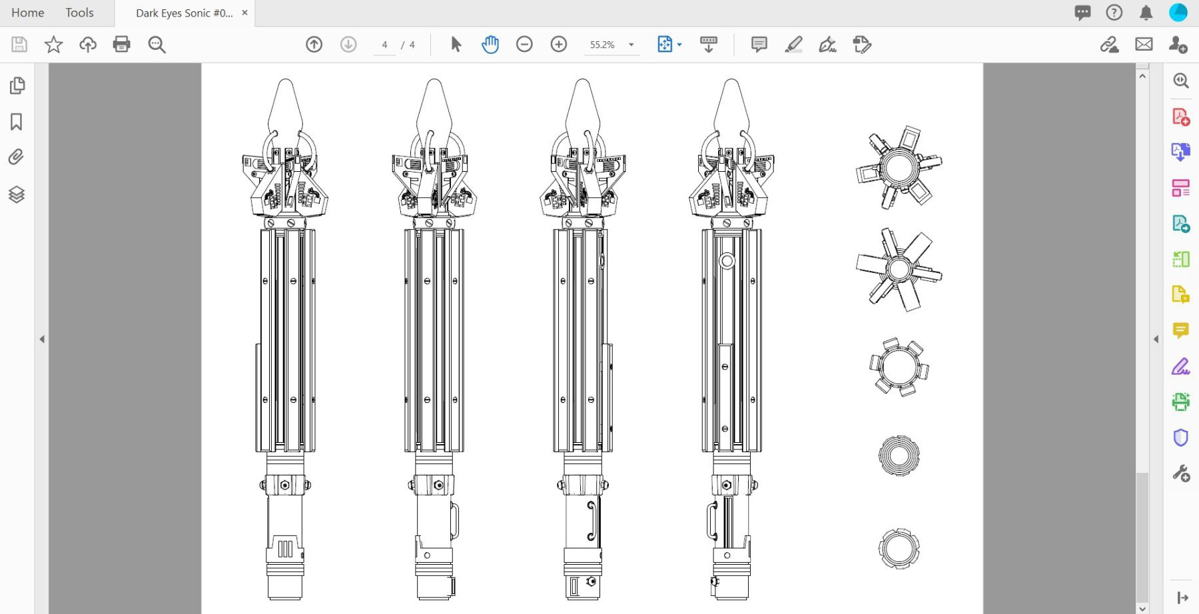This screenshot has width=1199, height=614.
Task: Open the Sign document pen tool
Action: [827, 45]
